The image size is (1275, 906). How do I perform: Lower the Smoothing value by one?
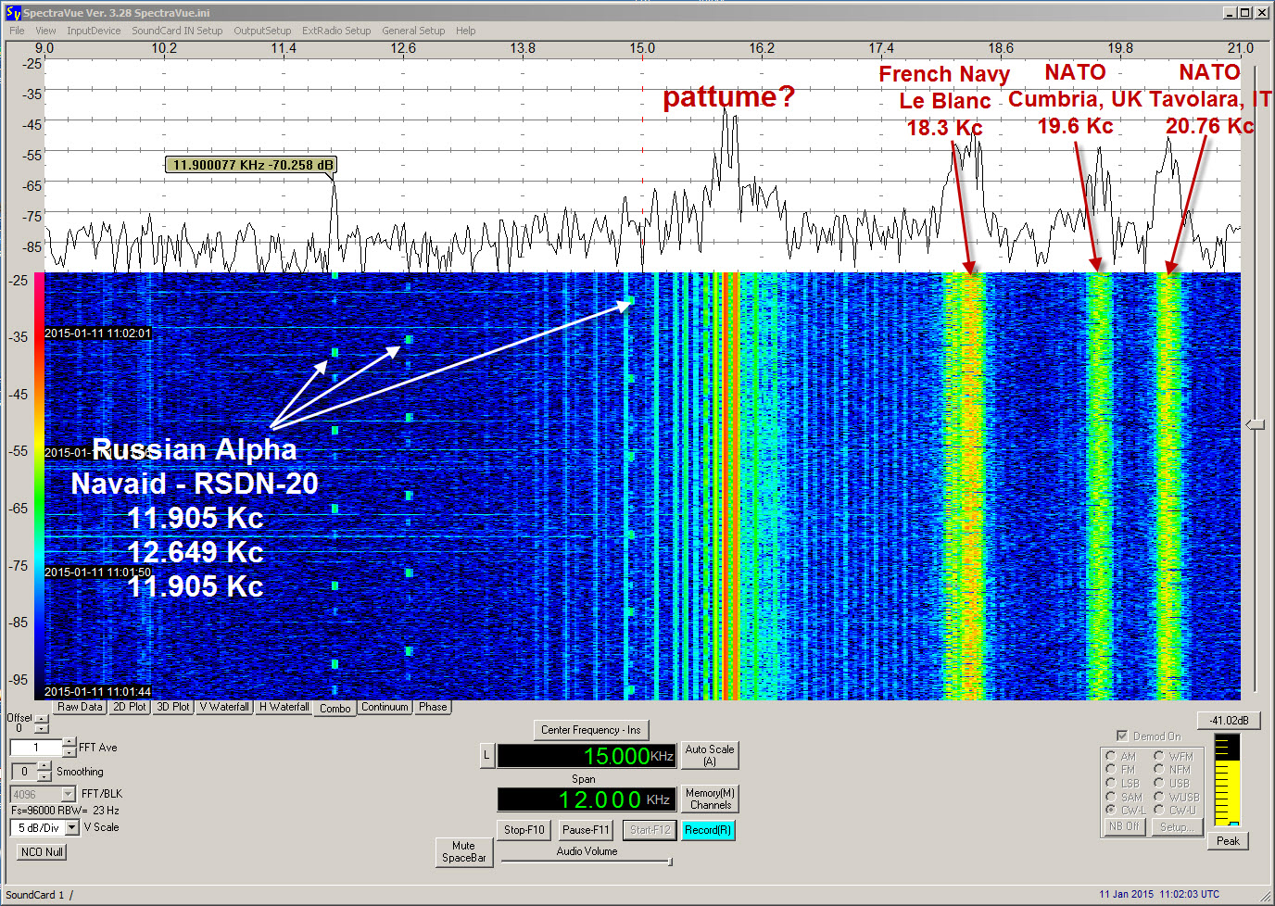pyautogui.click(x=45, y=776)
